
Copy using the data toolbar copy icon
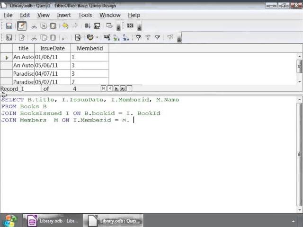[44, 37]
